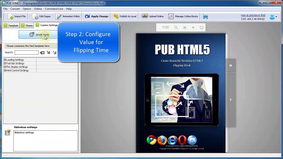The height and width of the screenshot is (159, 283).
Task: Click the book cover page preview
Action: pos(181,93)
